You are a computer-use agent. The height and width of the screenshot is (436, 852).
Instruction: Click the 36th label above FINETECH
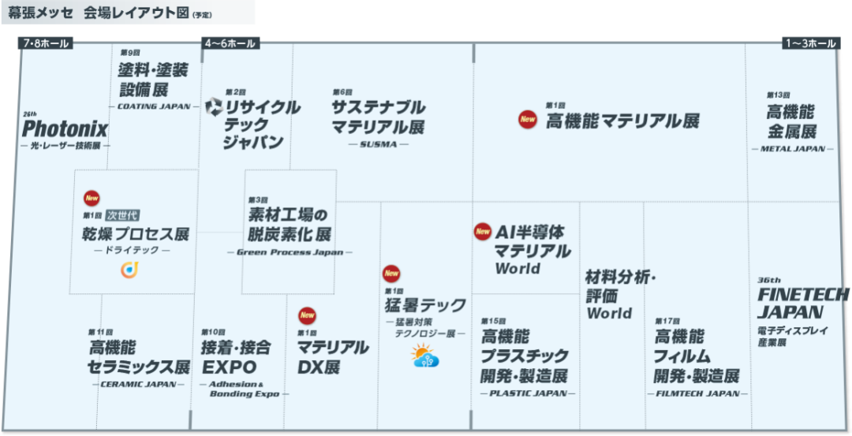click(x=769, y=281)
